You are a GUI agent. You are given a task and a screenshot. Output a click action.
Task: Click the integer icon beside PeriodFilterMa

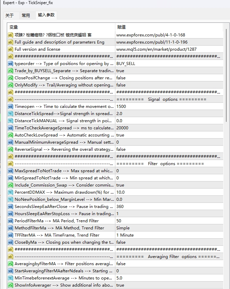click(x=11, y=221)
